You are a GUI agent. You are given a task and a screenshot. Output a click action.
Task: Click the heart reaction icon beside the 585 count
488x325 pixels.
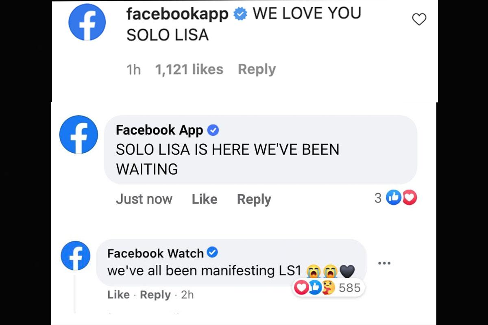point(301,288)
